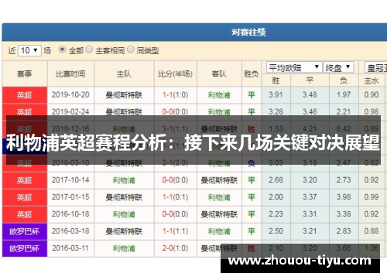Expand the 终盘 dropdown

tap(338, 67)
